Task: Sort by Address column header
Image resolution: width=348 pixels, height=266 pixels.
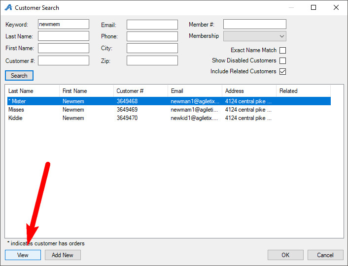Action: [x=249, y=91]
